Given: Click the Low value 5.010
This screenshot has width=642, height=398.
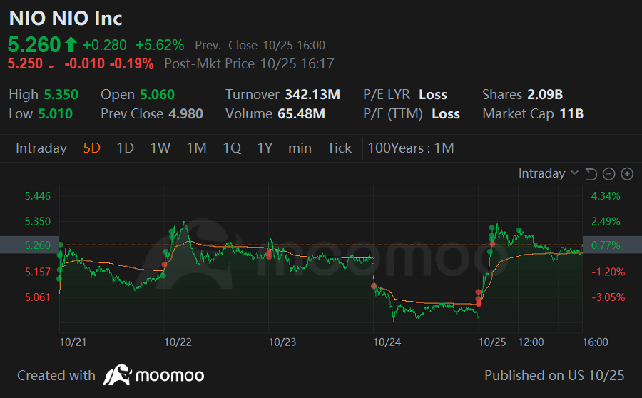Looking at the screenshot, I should (x=55, y=114).
